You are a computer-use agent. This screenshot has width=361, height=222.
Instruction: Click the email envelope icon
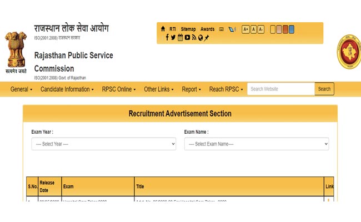[x=222, y=29]
